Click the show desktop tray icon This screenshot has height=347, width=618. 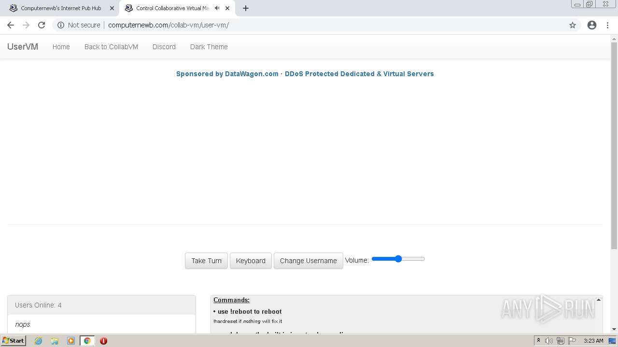pyautogui.click(x=613, y=341)
